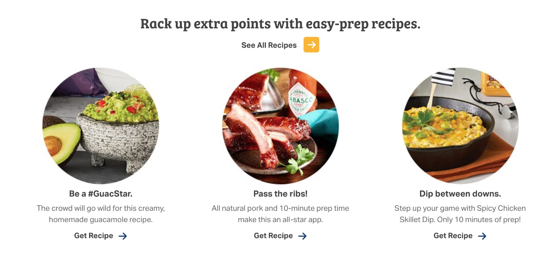The width and height of the screenshot is (559, 258).
Task: Click the "Pass the ribs!" title
Action: 280,194
